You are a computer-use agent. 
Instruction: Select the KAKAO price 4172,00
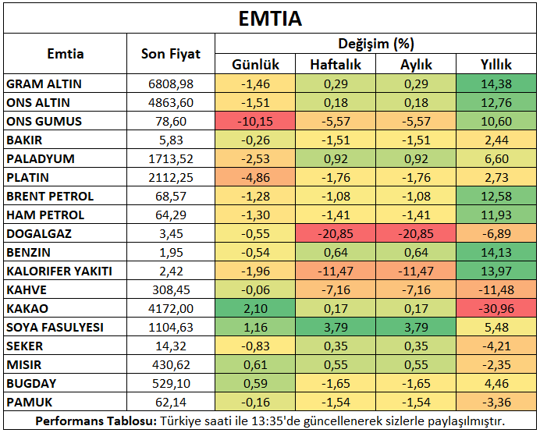tap(170, 308)
